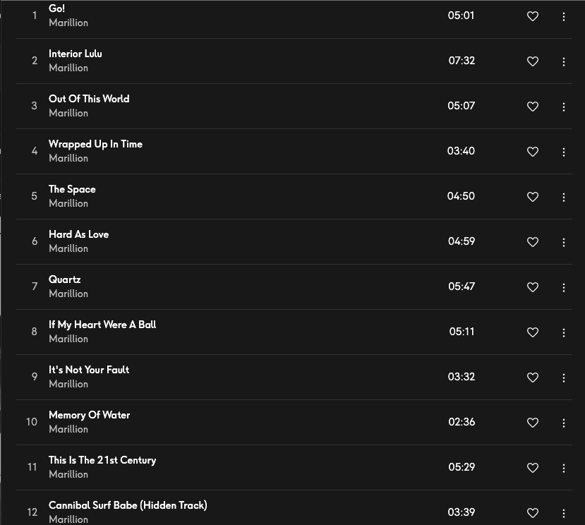Play the song Wrapped Up In Time
Viewport: 585px width, 525px height.
click(95, 144)
